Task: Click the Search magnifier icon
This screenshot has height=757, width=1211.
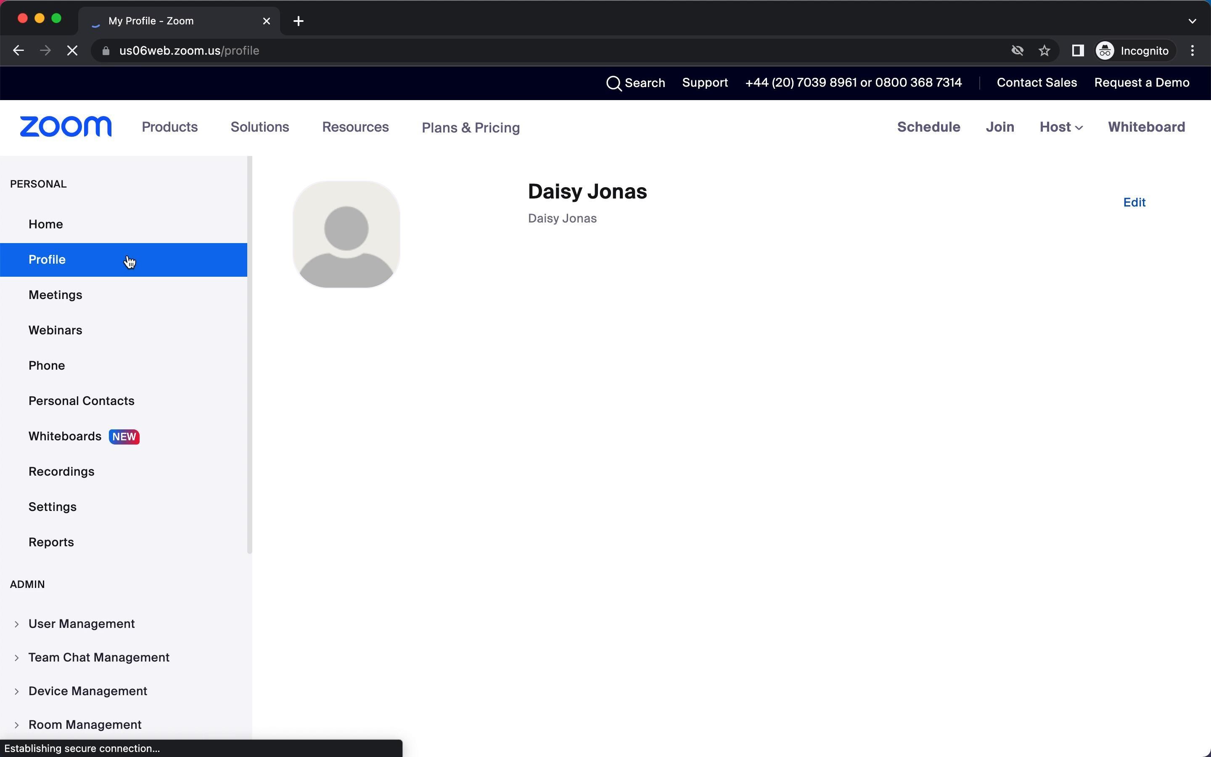Action: 613,83
